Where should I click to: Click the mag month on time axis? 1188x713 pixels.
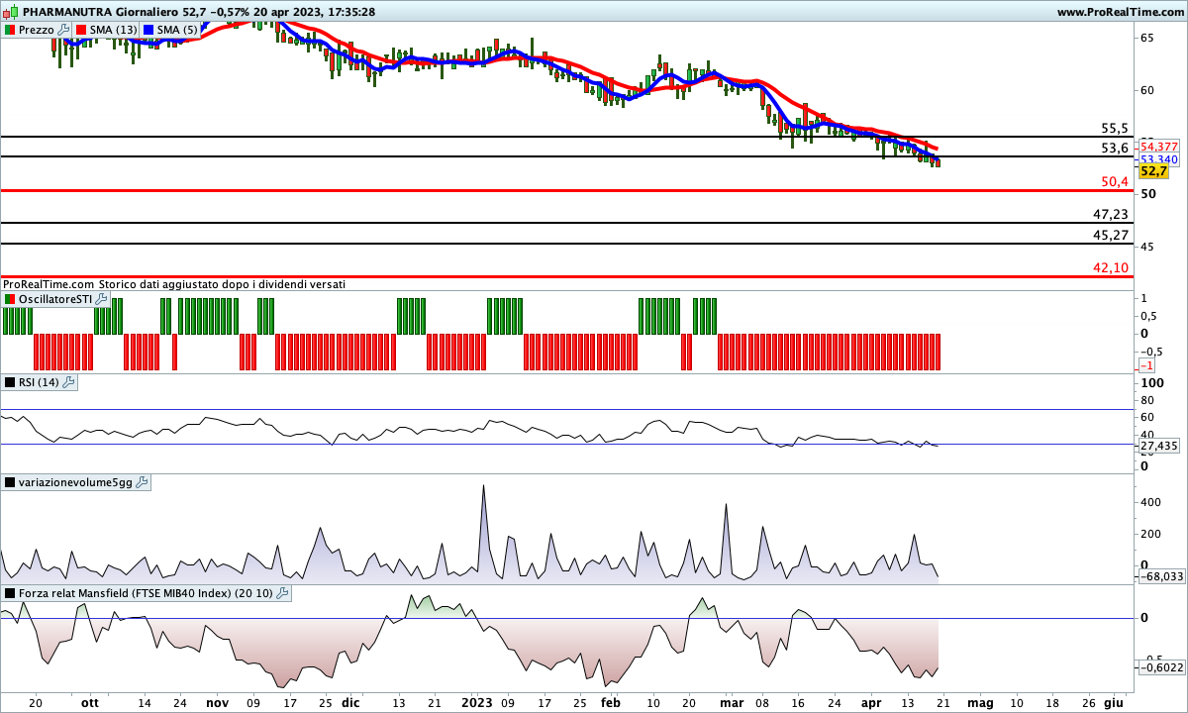point(980,701)
